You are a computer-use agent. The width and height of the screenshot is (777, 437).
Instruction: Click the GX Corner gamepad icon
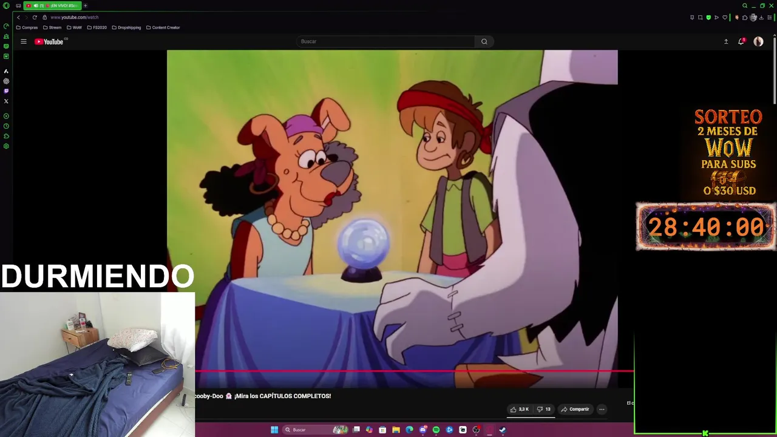pyautogui.click(x=18, y=5)
